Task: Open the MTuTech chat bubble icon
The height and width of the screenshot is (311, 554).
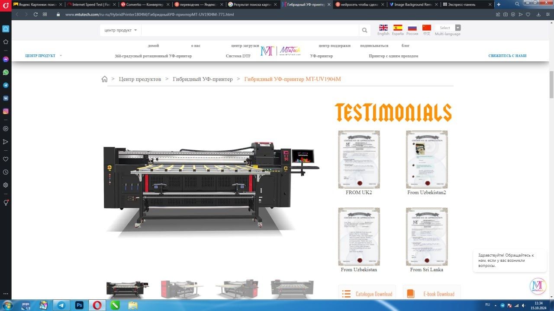Action: 538,287
